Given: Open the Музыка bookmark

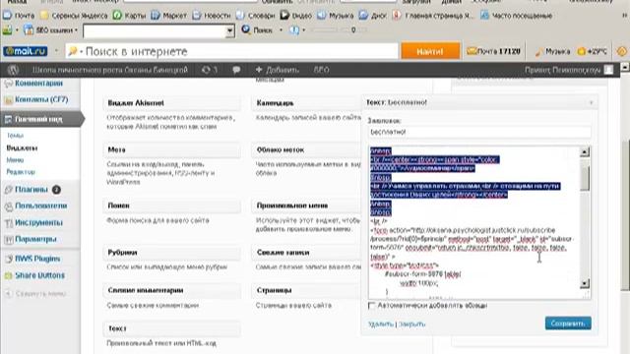Looking at the screenshot, I should (x=335, y=16).
